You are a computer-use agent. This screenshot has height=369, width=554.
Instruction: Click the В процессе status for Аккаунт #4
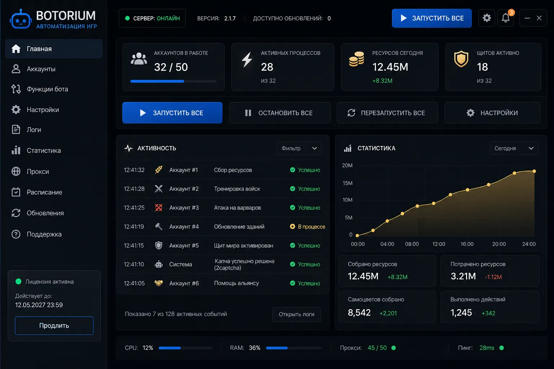click(308, 227)
